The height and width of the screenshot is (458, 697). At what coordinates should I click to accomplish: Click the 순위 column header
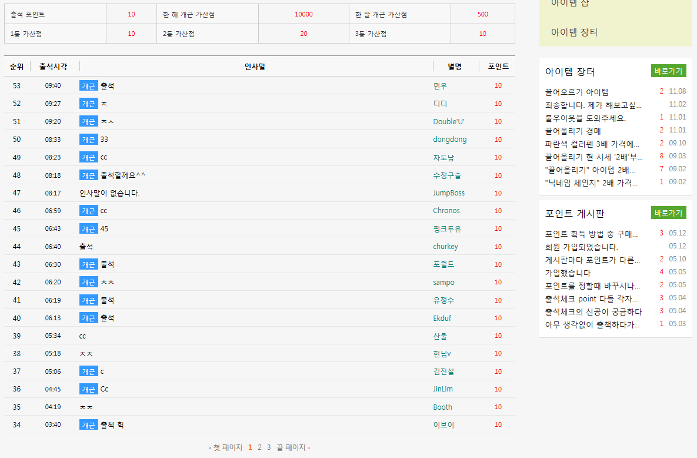click(16, 67)
